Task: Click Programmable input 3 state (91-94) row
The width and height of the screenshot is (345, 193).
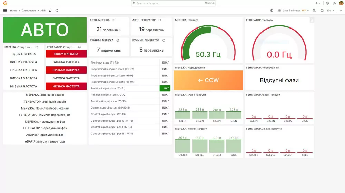Action: click(x=130, y=82)
